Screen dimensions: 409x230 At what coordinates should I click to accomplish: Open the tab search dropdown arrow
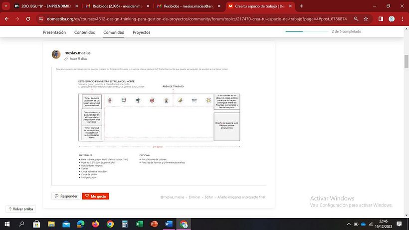point(6,6)
